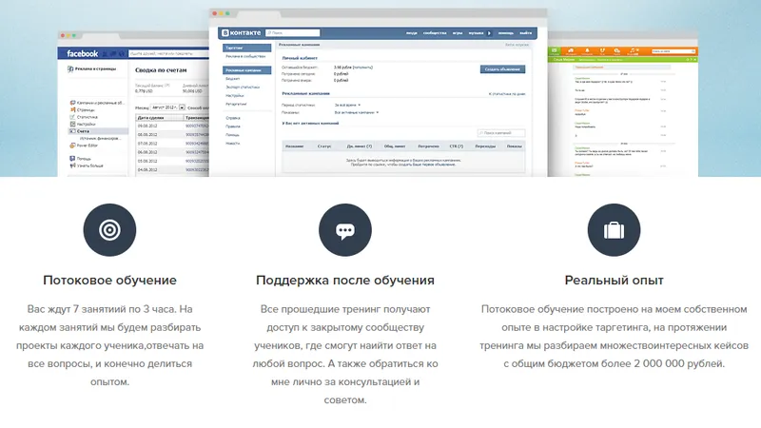Click the VK header search field

point(293,33)
